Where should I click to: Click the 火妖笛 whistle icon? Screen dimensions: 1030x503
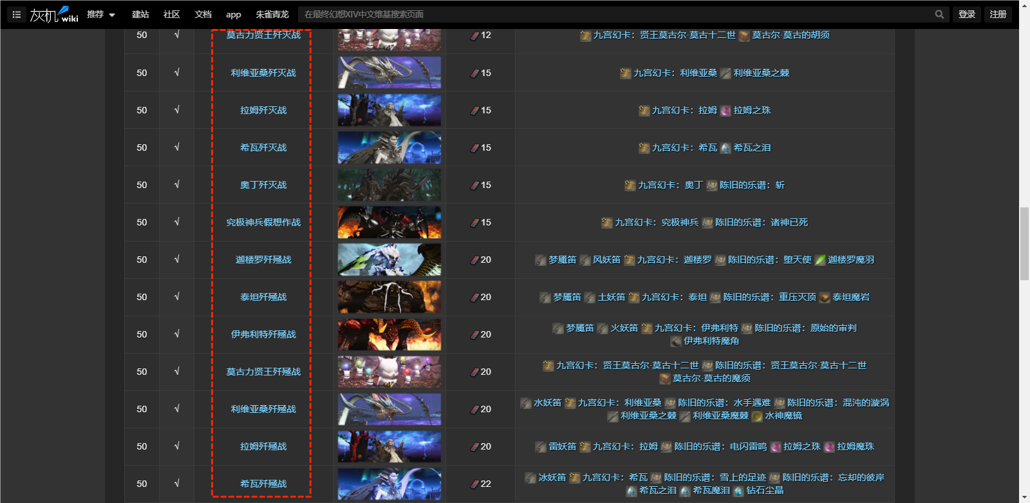pos(603,328)
